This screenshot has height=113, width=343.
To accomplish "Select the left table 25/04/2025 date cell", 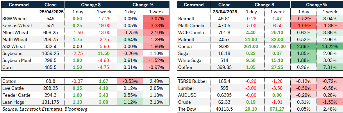I will [x=50, y=12].
